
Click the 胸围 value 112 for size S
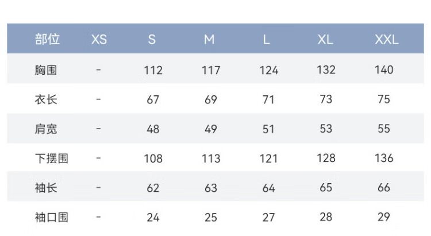(153, 70)
